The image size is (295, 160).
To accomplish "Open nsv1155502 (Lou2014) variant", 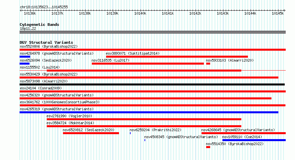I will [40, 67].
